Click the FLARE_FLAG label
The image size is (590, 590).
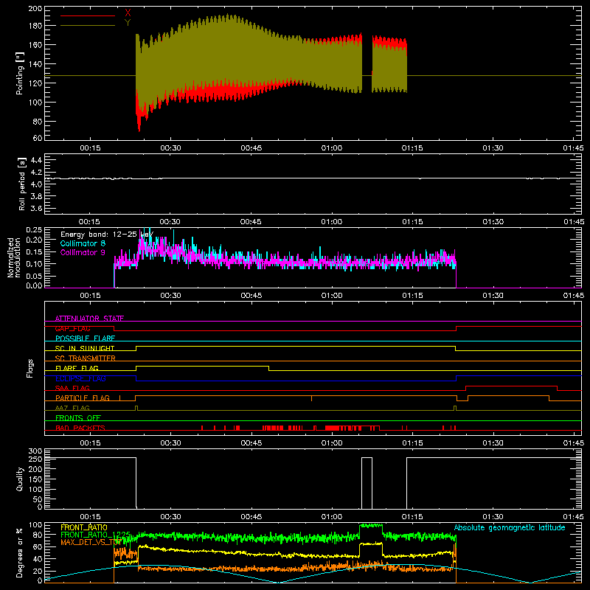coord(77,368)
